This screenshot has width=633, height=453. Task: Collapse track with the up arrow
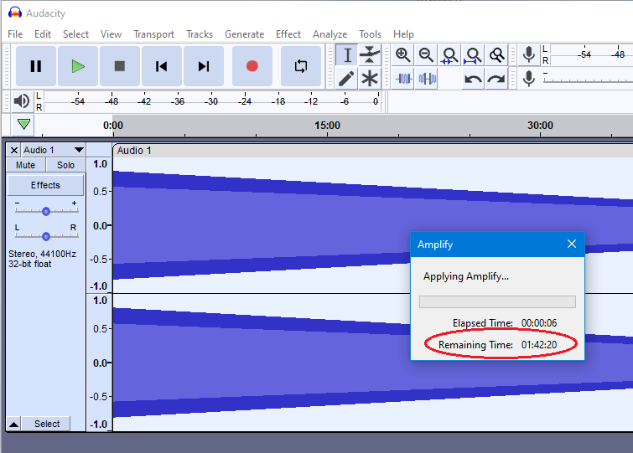click(13, 424)
